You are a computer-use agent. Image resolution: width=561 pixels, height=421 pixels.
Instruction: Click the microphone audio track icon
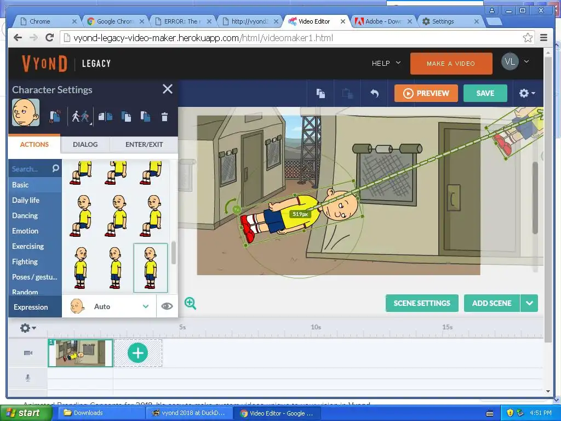click(28, 378)
